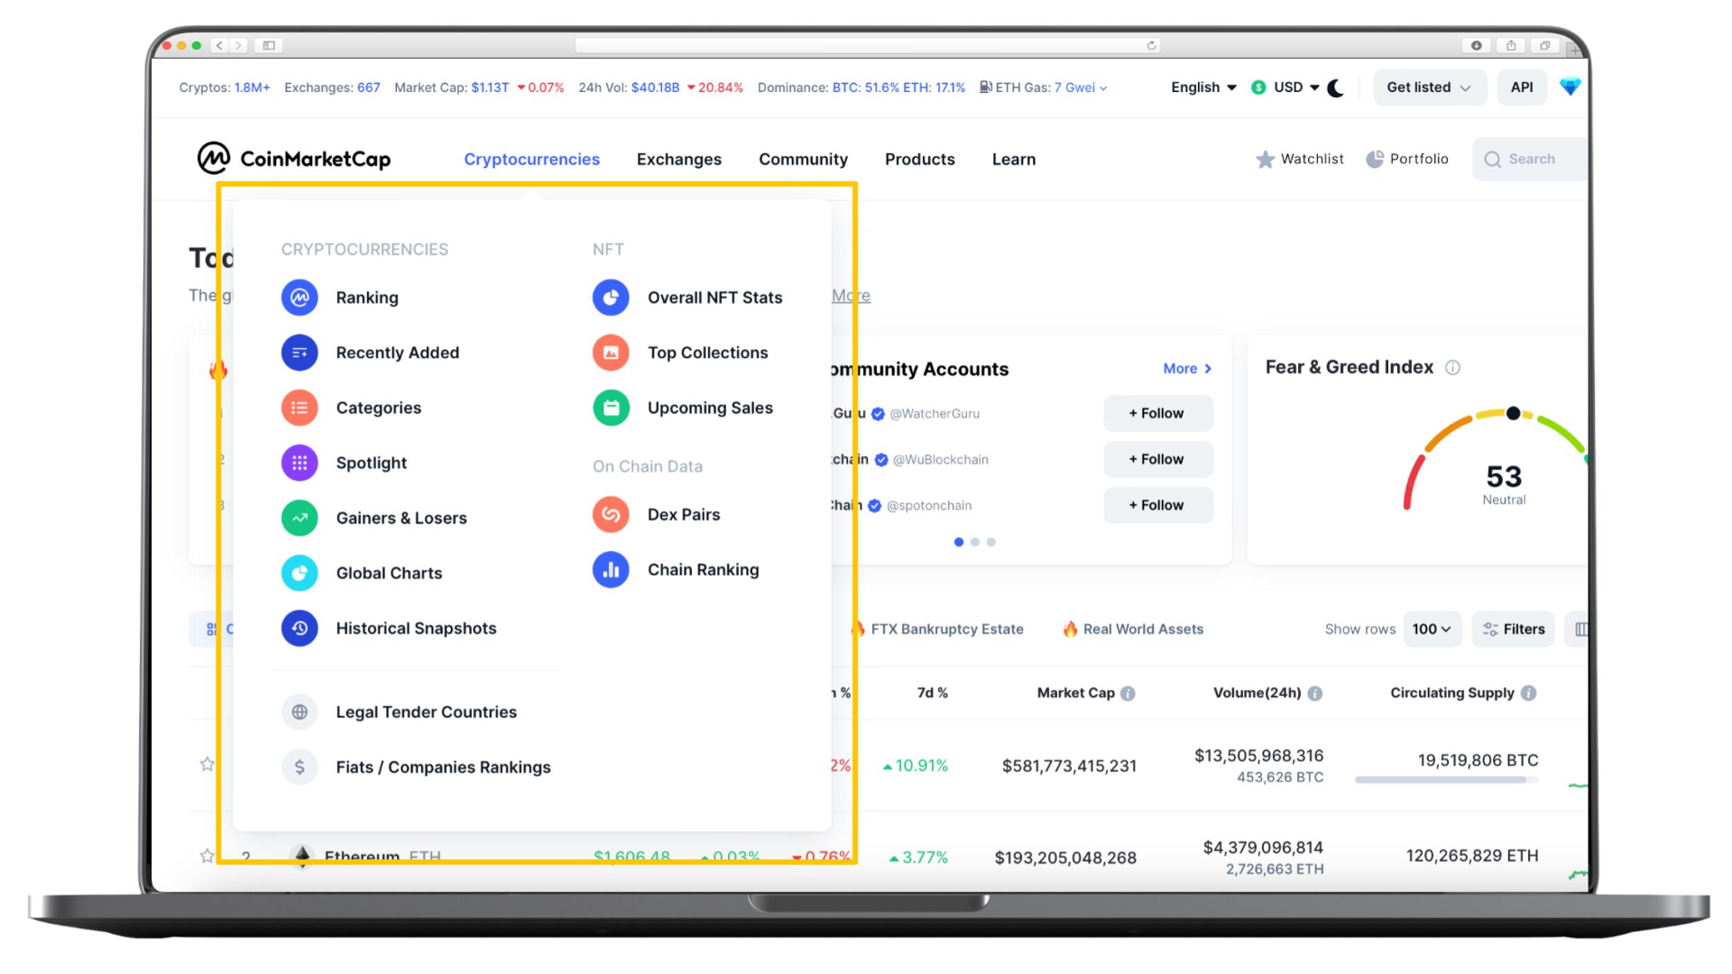The height and width of the screenshot is (974, 1732).
Task: Select the third carousel dot
Action: click(x=990, y=542)
